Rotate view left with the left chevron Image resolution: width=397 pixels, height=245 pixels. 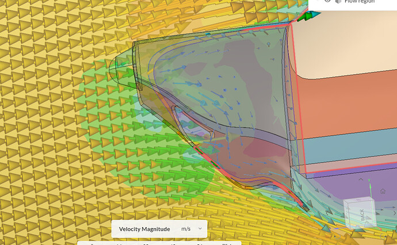click(x=327, y=213)
